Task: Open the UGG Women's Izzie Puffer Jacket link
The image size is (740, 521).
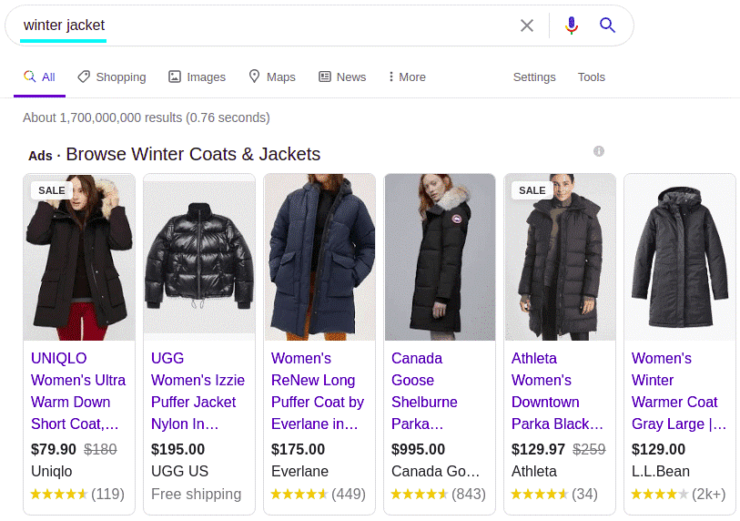Action: pos(198,391)
